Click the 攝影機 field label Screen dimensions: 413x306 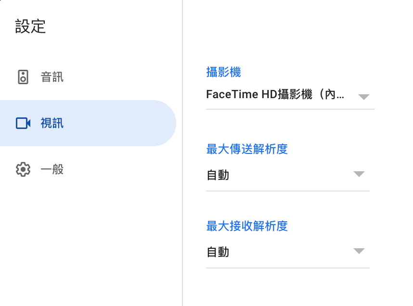[x=223, y=72]
